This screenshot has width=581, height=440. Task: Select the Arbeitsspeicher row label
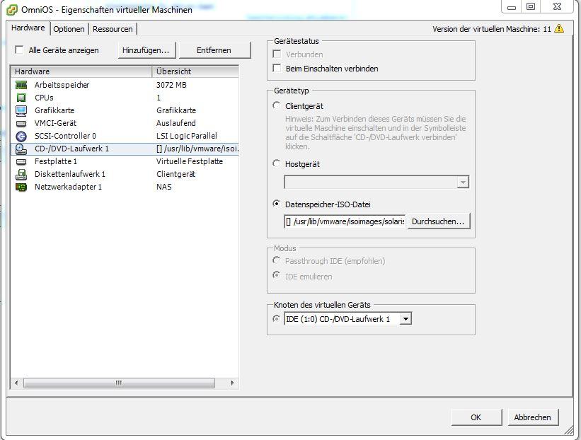point(62,85)
